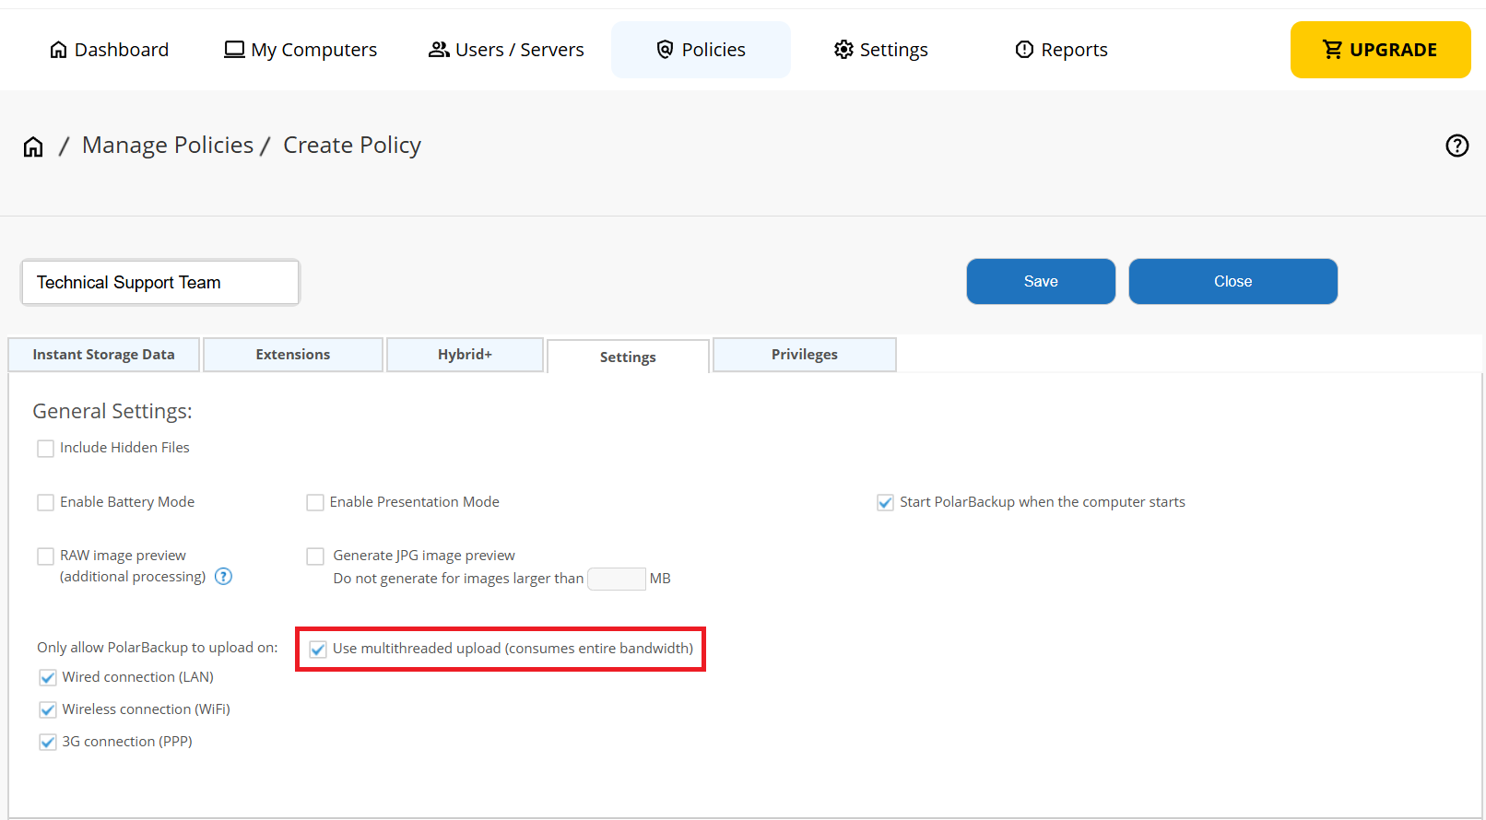The image size is (1486, 820).
Task: Uncheck 3G connection (PPP)
Action: tap(48, 743)
